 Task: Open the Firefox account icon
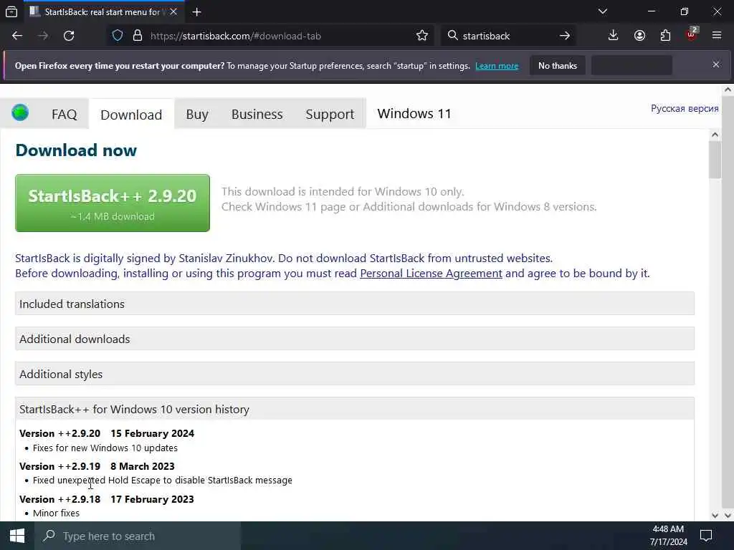click(x=639, y=36)
